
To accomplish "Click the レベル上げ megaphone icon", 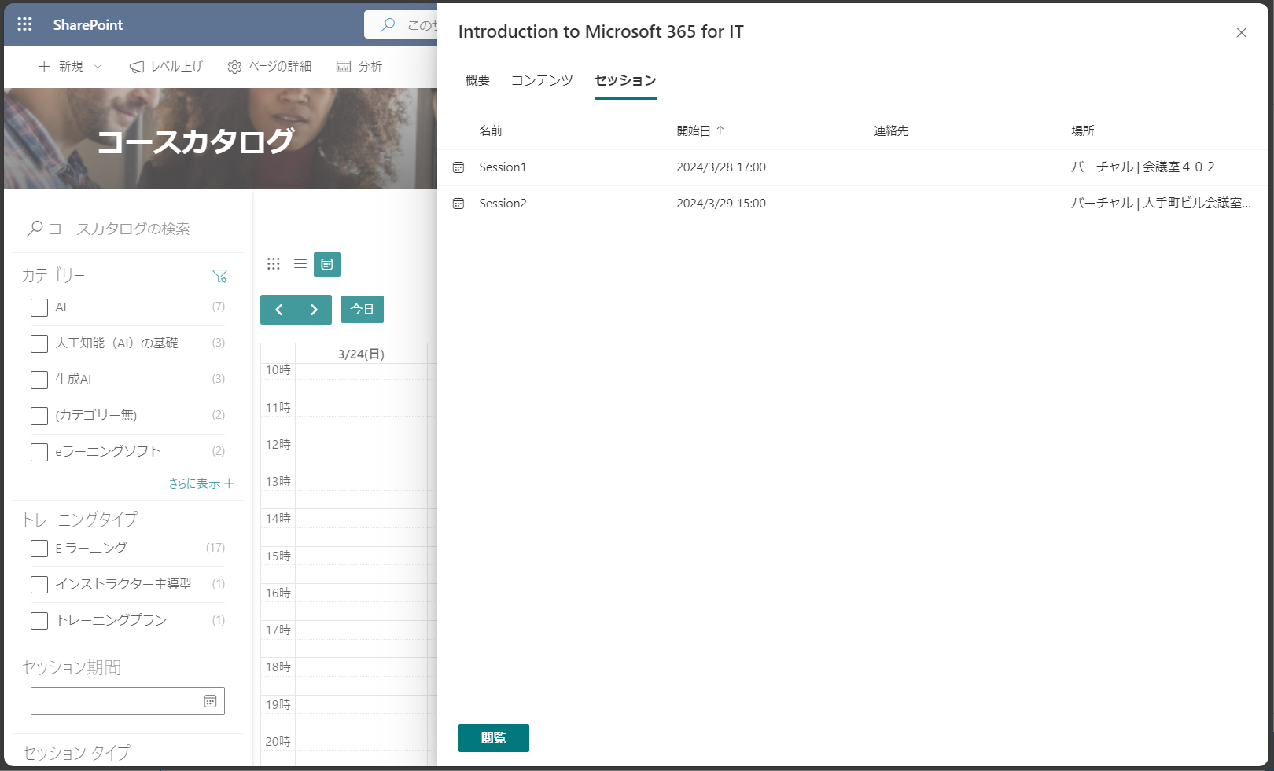I will (137, 67).
